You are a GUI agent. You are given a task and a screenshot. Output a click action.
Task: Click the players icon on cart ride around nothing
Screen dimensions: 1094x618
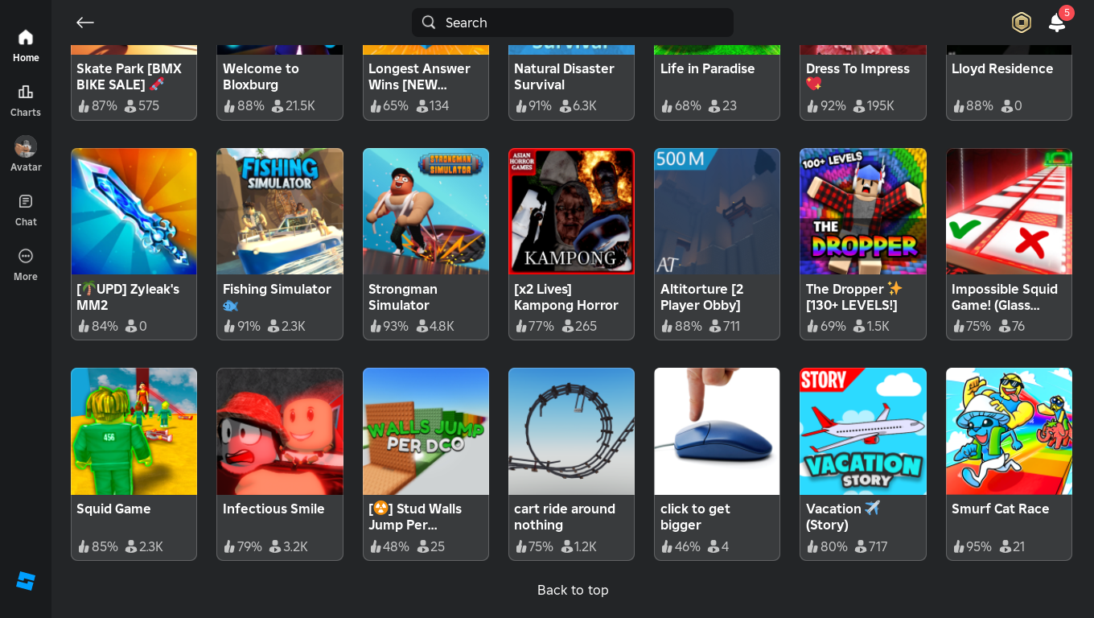click(x=566, y=546)
